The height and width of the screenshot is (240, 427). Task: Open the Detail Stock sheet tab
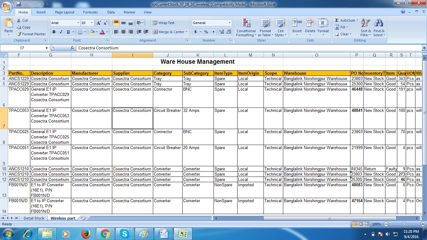[34, 218]
